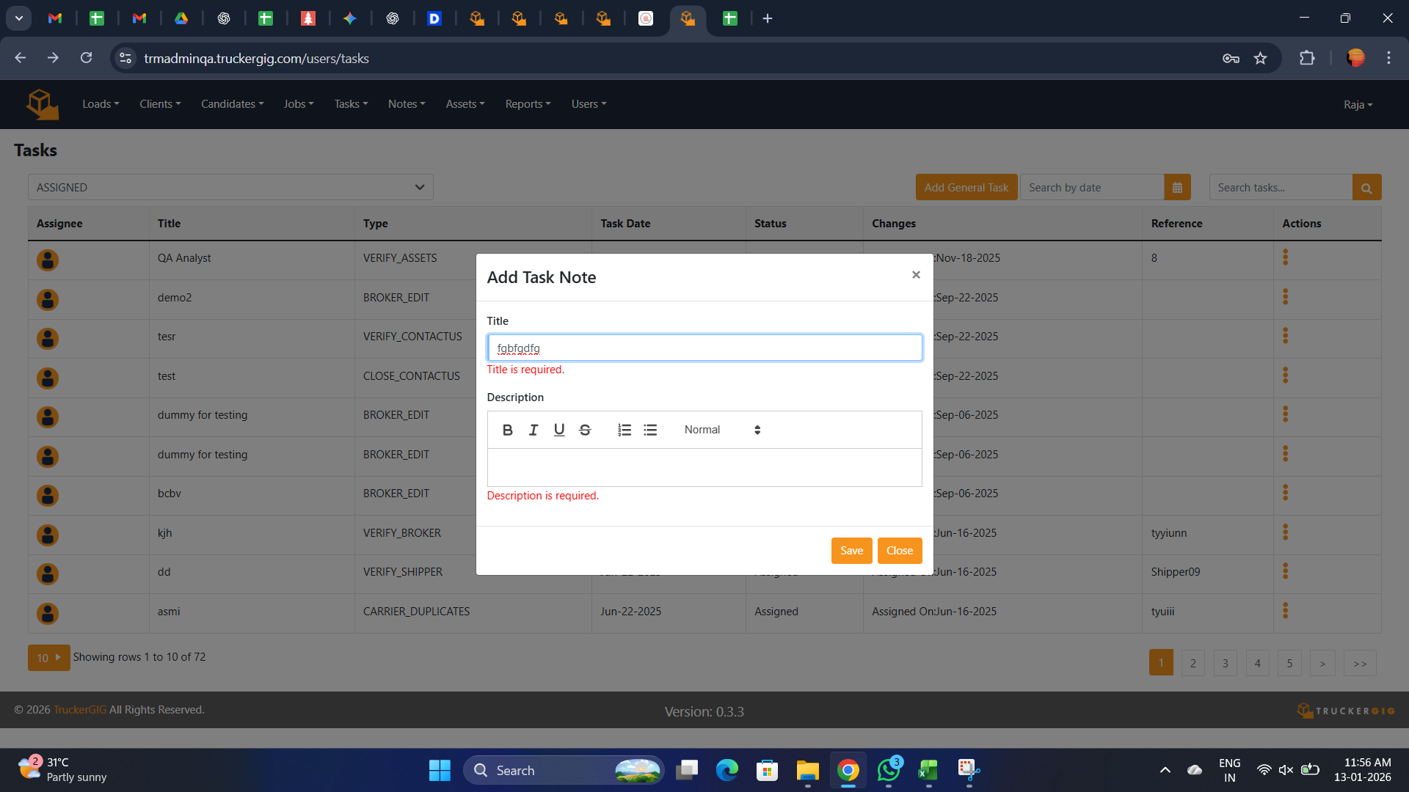Click the calendar icon beside date search
The width and height of the screenshot is (1409, 792).
[x=1177, y=188]
